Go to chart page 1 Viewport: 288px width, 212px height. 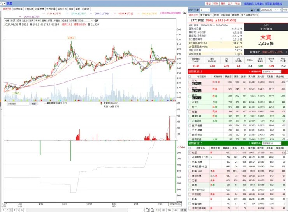point(3,210)
